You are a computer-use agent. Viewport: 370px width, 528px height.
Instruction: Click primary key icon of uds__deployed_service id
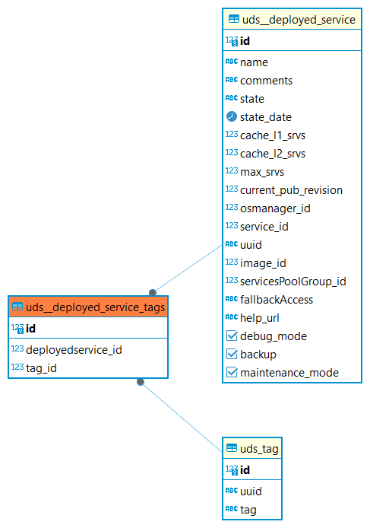coord(232,41)
